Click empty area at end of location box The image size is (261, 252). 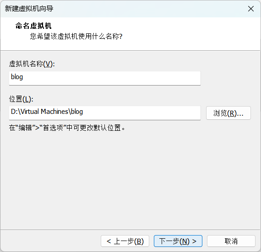pos(141,113)
